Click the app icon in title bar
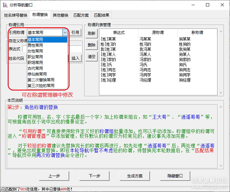Screen dimensions: 230x192 [5, 5]
